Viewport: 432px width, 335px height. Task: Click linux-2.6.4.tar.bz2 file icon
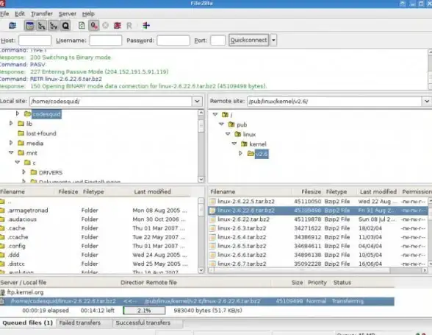coord(212,237)
